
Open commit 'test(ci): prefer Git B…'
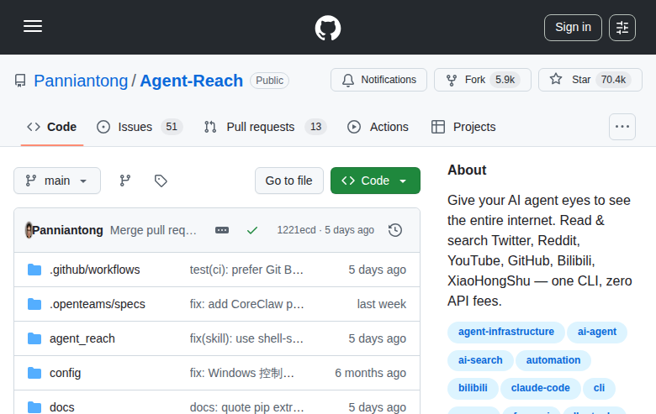click(246, 270)
